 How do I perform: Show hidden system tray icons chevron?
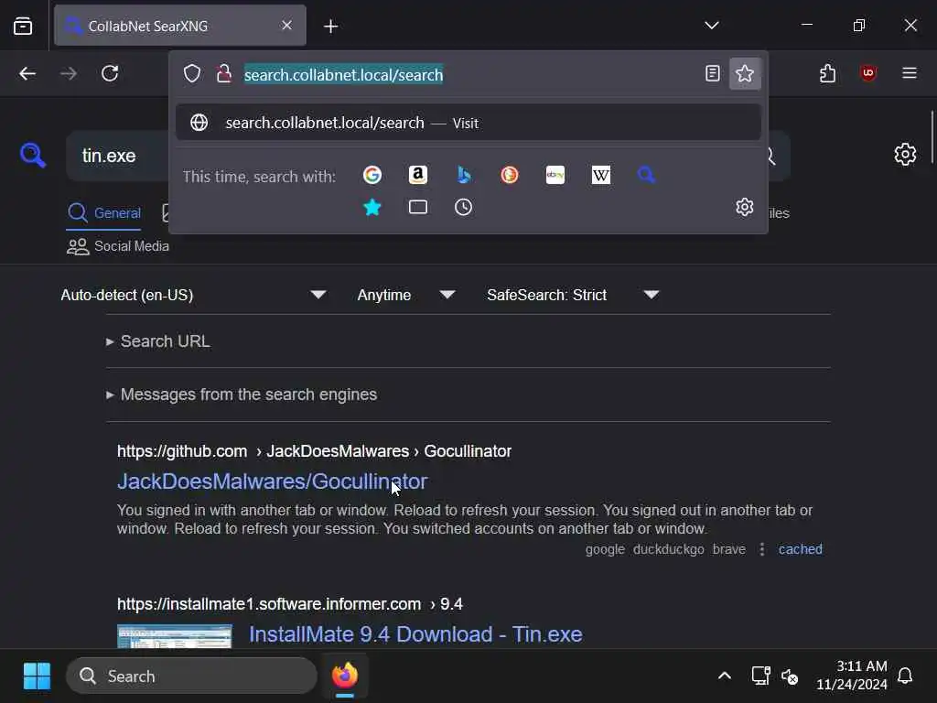(x=725, y=676)
